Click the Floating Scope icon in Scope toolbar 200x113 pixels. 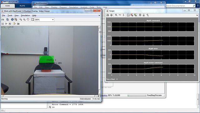coord(140,15)
